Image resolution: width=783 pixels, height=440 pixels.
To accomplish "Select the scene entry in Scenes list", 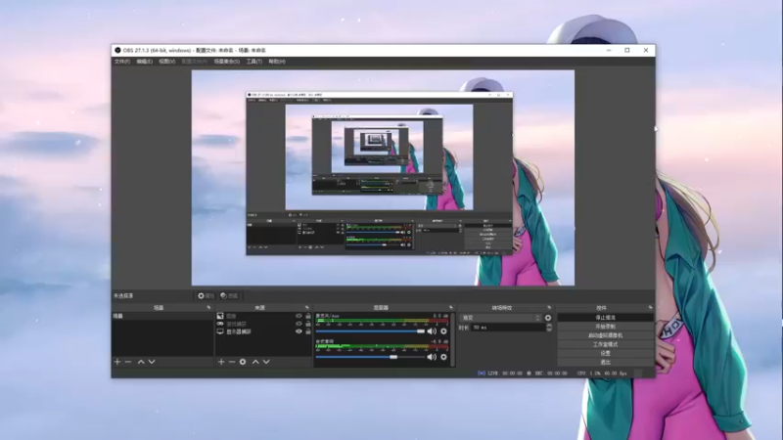I will click(162, 316).
